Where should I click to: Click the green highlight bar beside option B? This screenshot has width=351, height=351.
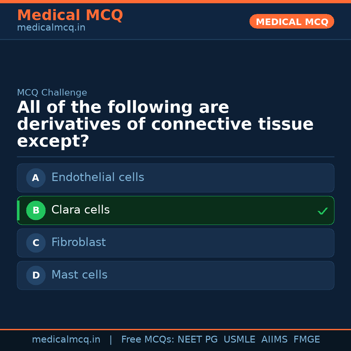18,210
